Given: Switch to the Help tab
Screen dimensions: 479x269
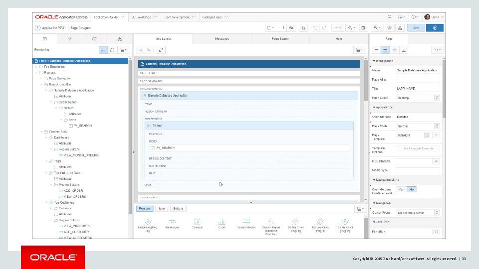Looking at the screenshot, I should pos(339,39).
